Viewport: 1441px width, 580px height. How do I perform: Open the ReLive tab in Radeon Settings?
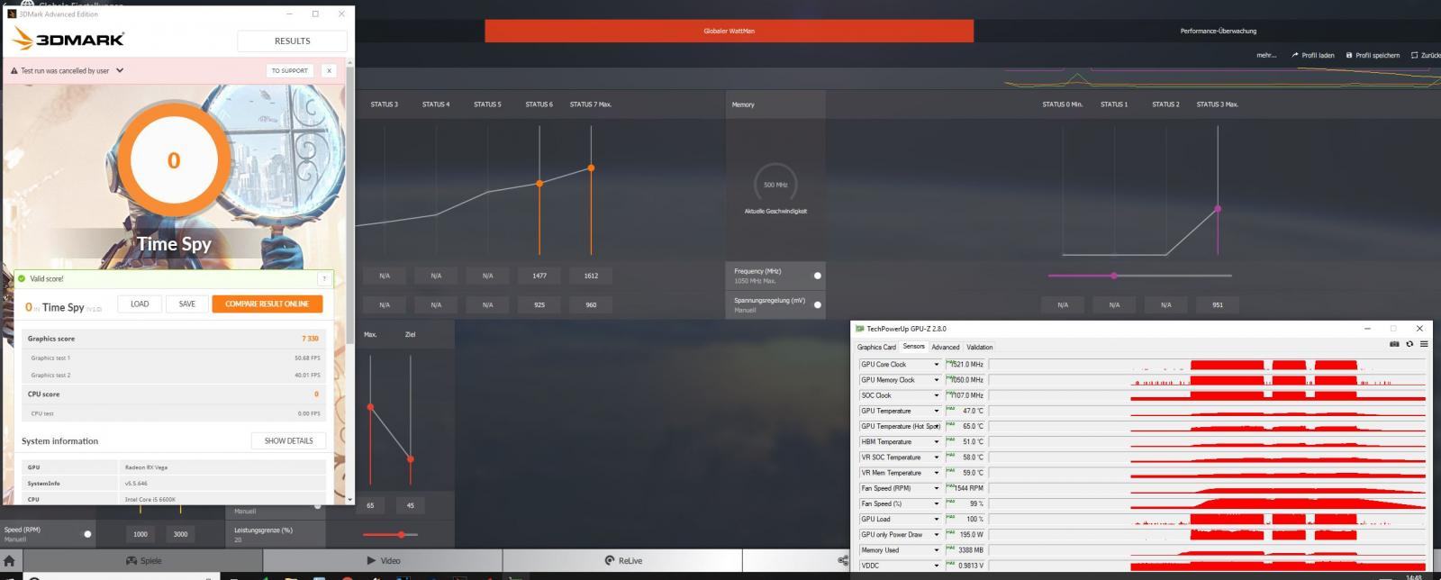(623, 560)
